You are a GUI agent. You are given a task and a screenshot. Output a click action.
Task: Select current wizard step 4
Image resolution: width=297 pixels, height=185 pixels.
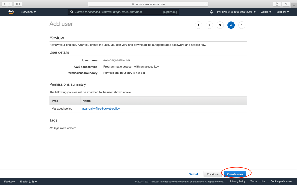click(231, 25)
